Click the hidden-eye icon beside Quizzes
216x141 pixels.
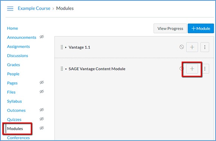(42, 119)
